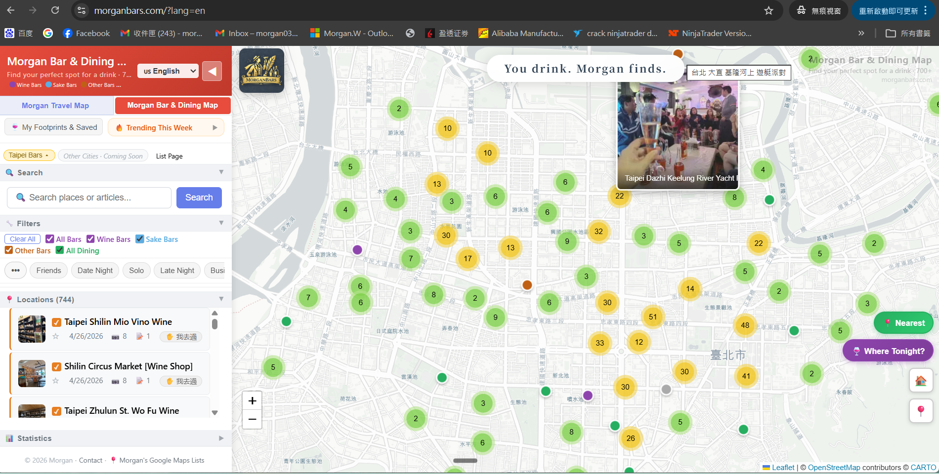Uncheck Taipei Shilin Mio Vino Wine checkbox
This screenshot has width=939, height=474.
[x=57, y=322]
